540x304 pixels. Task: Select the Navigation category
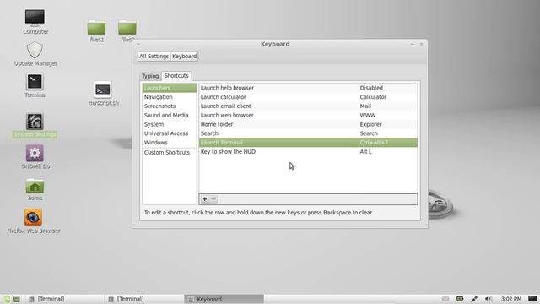(170, 97)
